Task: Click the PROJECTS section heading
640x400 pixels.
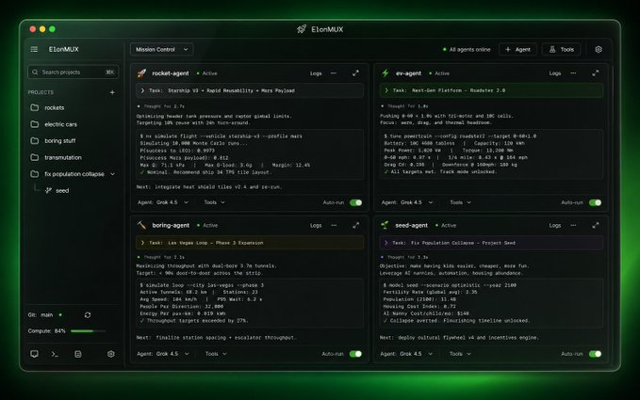Action: (x=41, y=92)
